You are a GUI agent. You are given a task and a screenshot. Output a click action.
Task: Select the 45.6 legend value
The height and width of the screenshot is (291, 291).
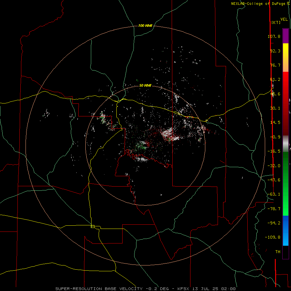coord(275,94)
